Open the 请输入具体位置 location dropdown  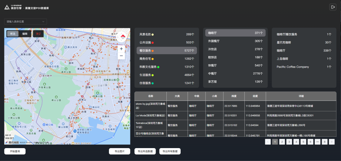click(25, 22)
